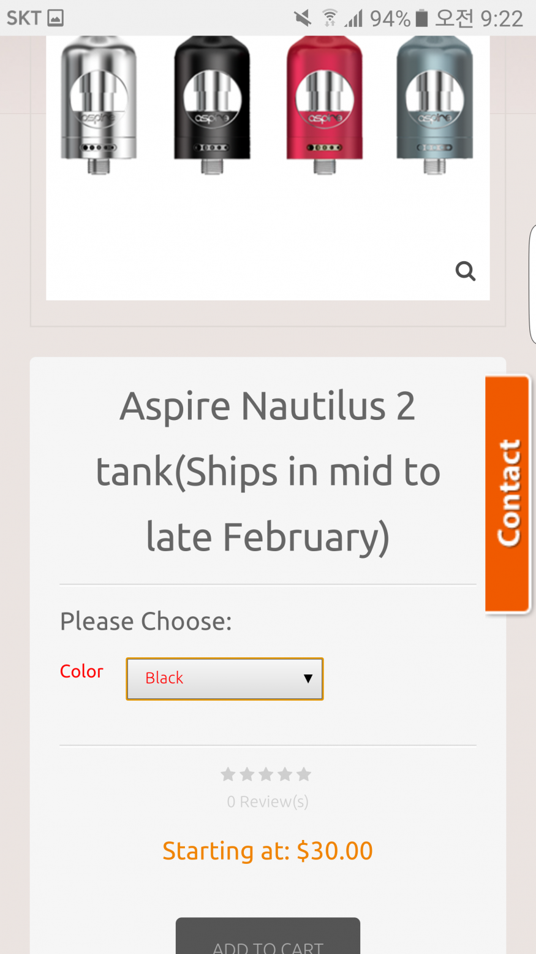
Task: Tap the battery icon in status bar
Action: click(421, 18)
